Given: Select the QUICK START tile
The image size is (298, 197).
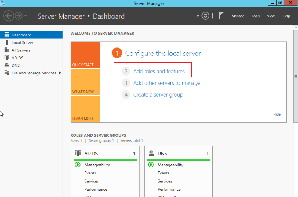Looking at the screenshot, I should pos(86,55).
